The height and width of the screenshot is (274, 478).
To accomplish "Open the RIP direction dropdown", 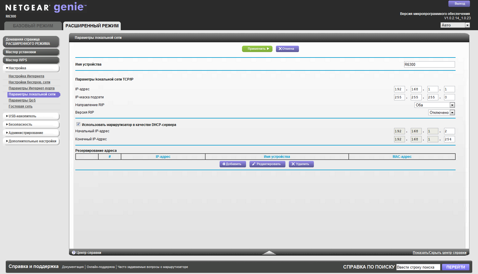I will pyautogui.click(x=435, y=105).
